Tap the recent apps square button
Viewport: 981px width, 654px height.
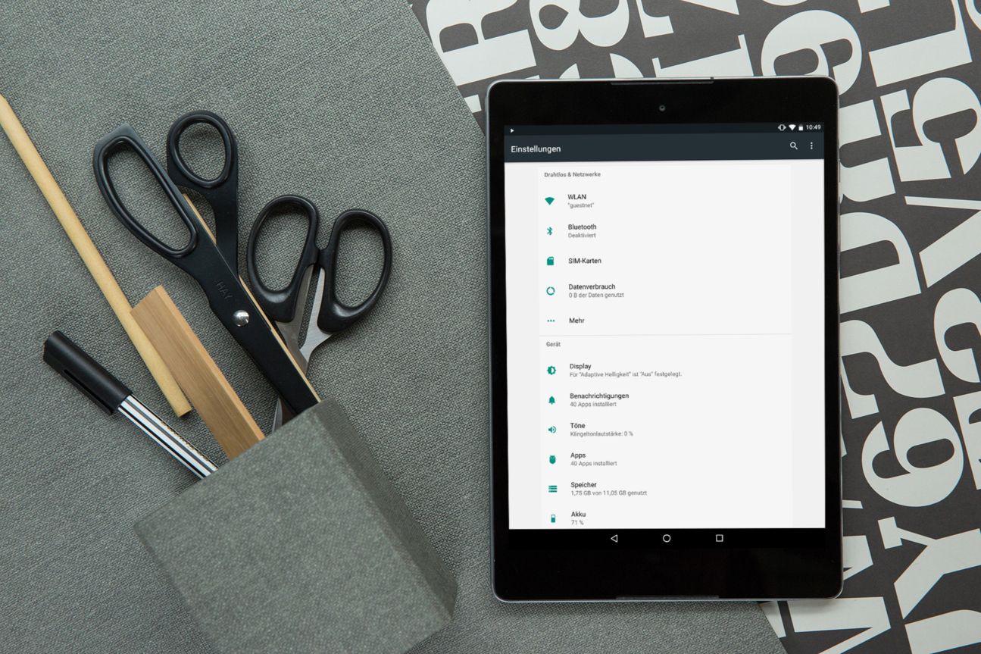719,538
